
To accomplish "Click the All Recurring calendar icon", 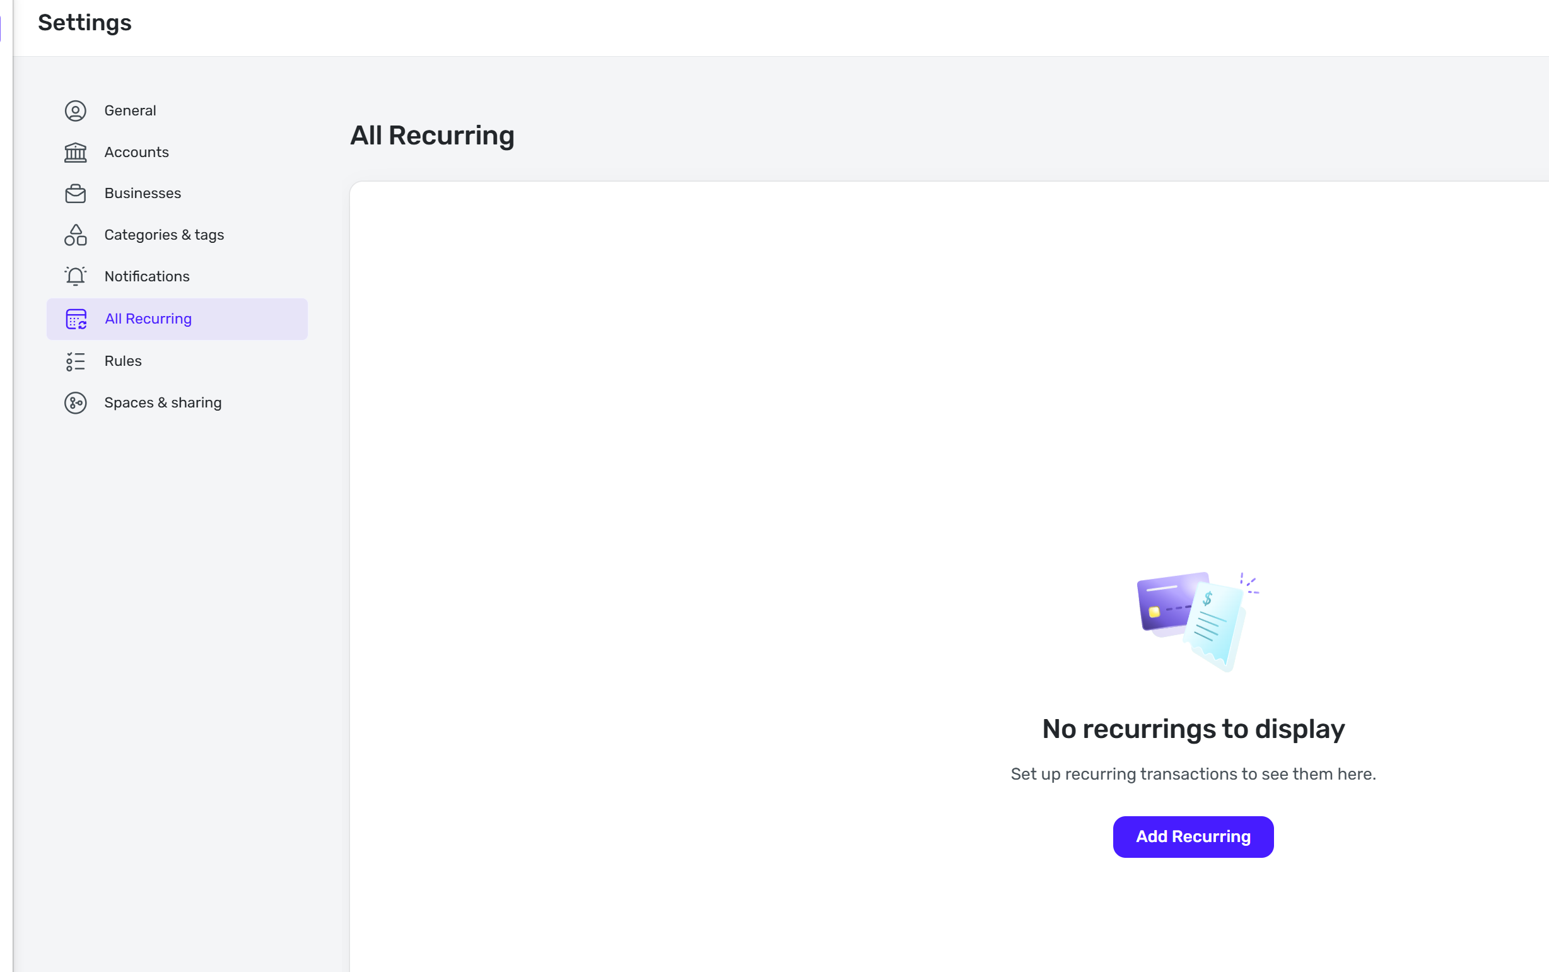I will click(x=76, y=319).
